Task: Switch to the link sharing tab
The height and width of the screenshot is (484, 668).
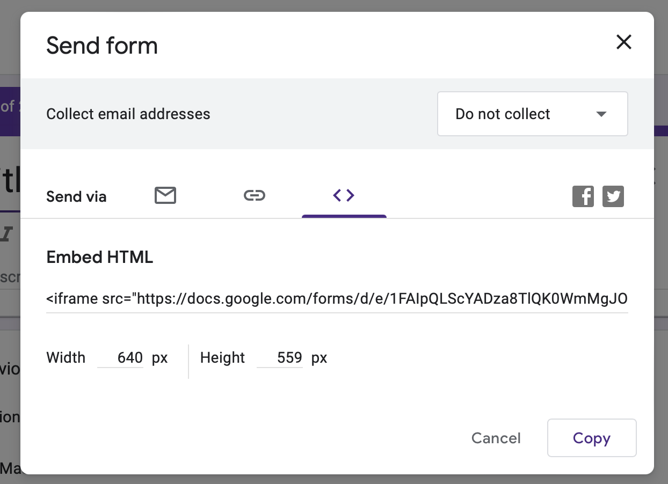Action: [x=255, y=195]
